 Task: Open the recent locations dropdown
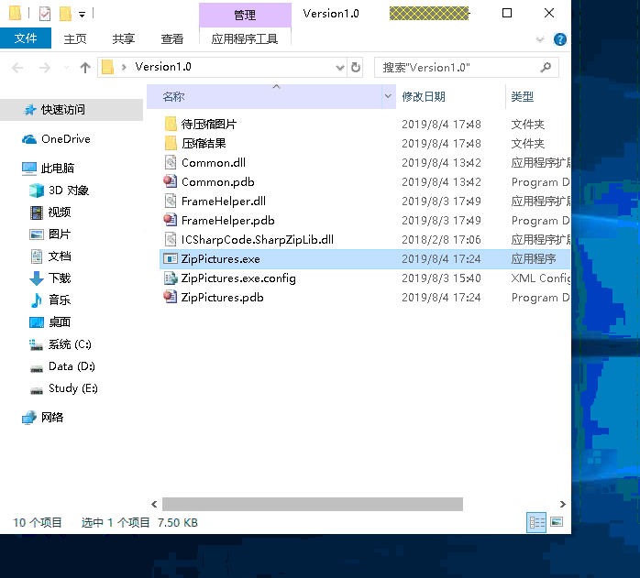coord(66,67)
